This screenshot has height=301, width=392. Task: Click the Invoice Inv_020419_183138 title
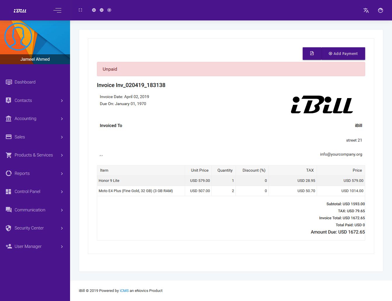click(131, 85)
